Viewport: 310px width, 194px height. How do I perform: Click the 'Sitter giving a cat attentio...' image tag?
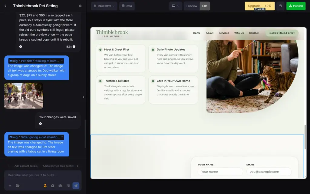coord(36,137)
